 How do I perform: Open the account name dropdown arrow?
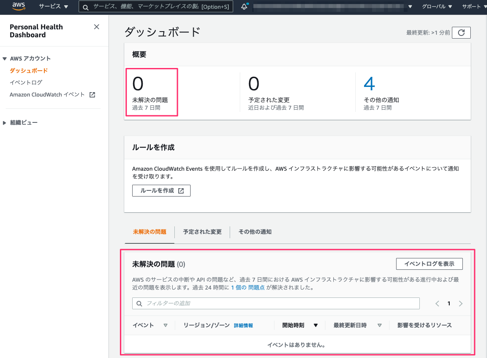410,7
